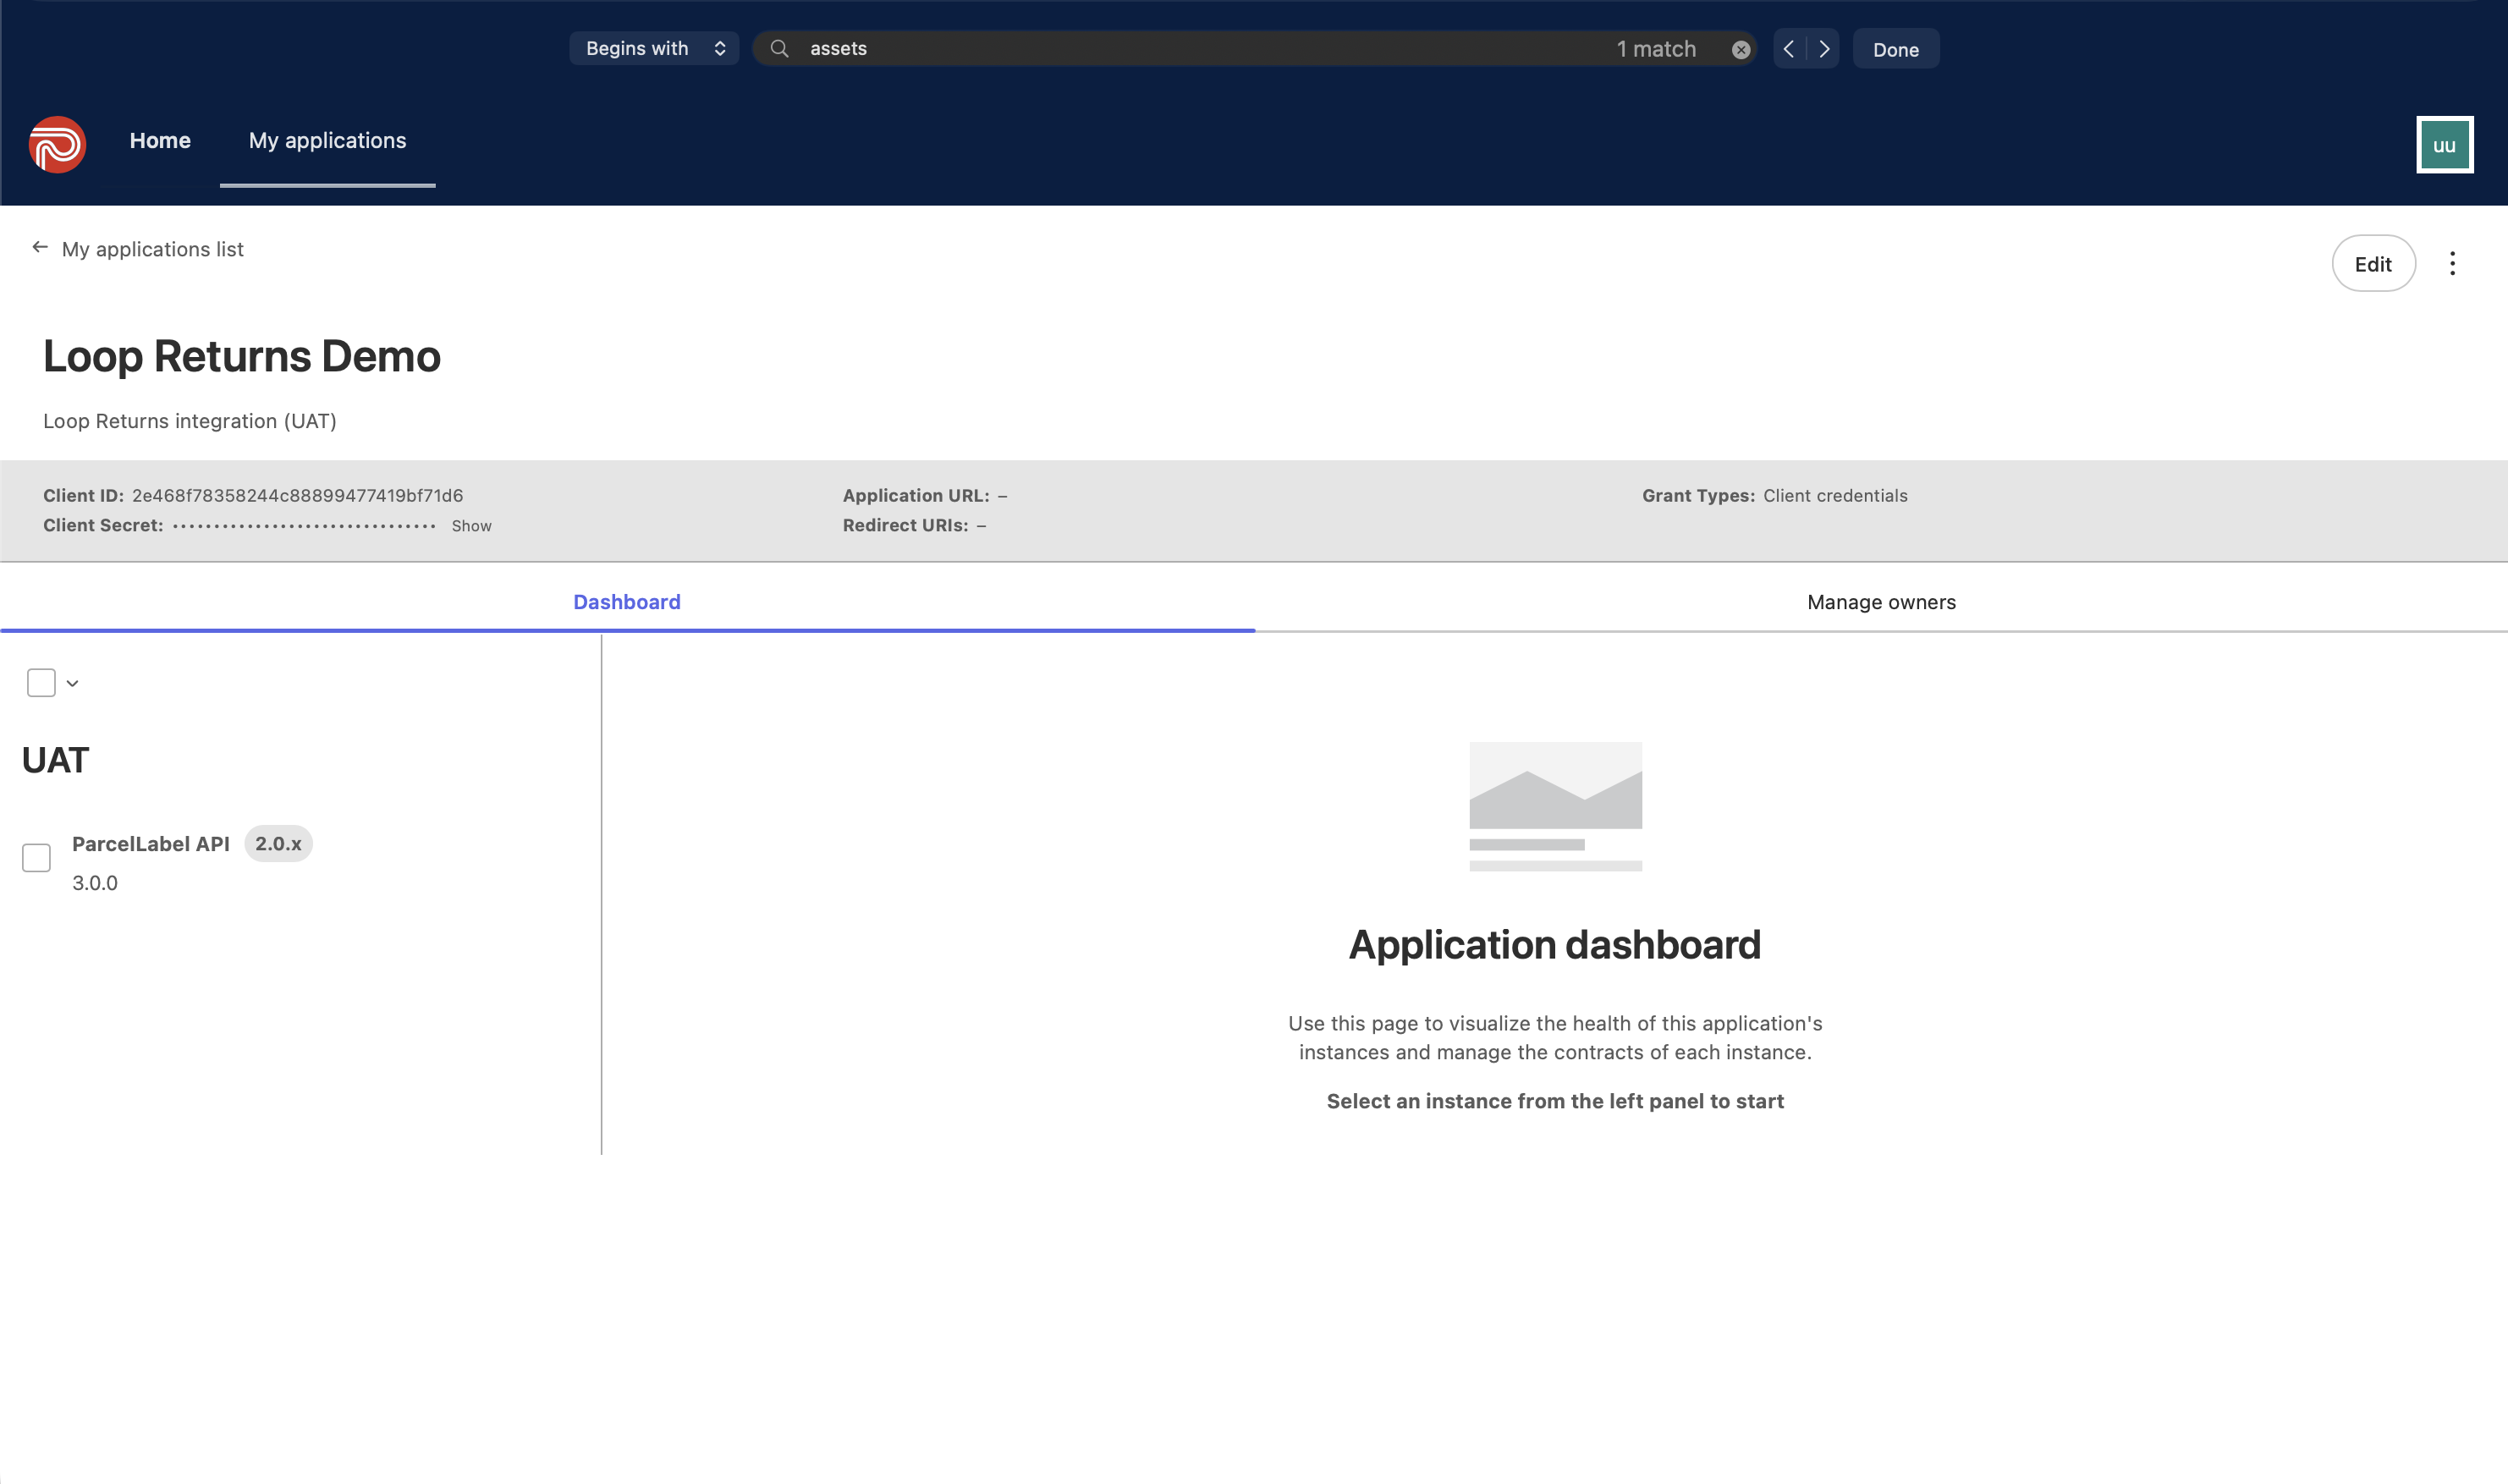Select the ParcelLabel API instance
This screenshot has width=2508, height=1484.
[151, 844]
